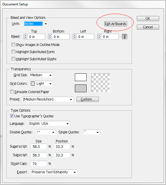This screenshot has height=185, width=166.
Task: Enable Show Images In Outline Mode
Action: click(x=13, y=45)
